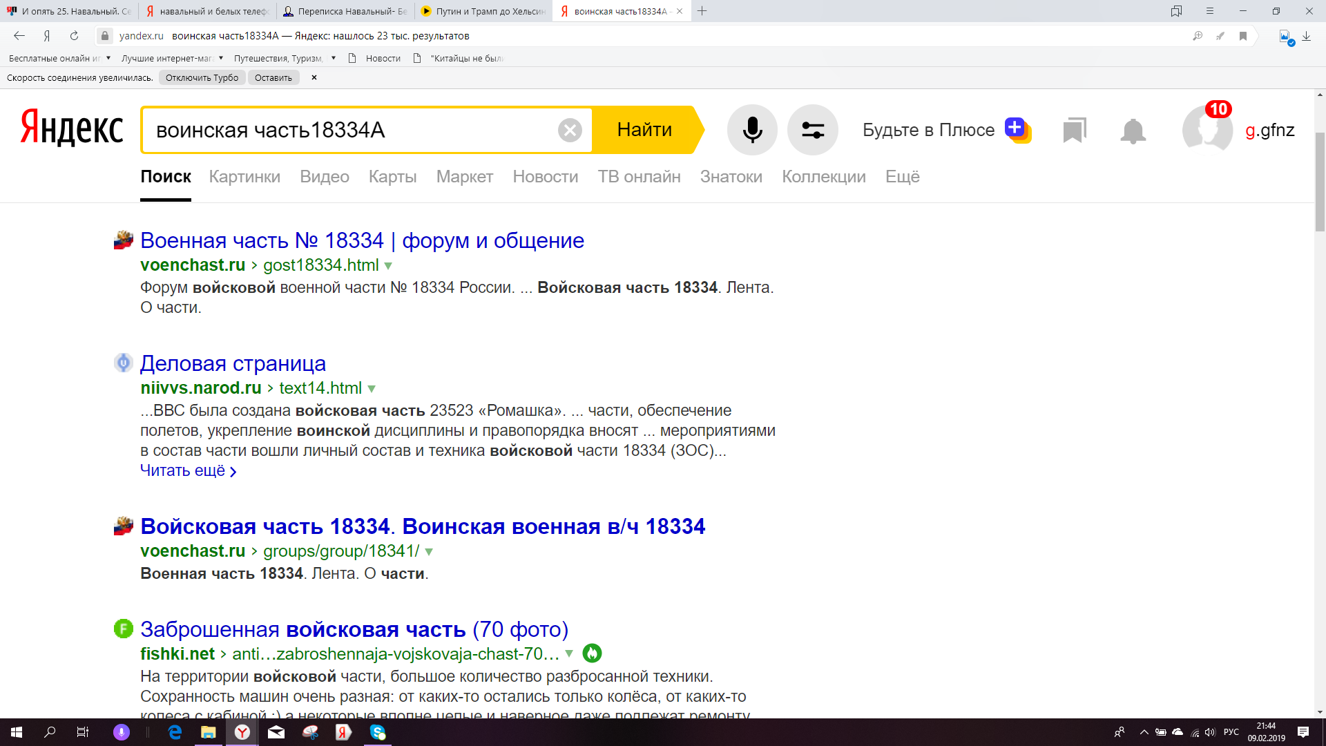Open the Маркет search tab
This screenshot has width=1326, height=746.
(x=465, y=177)
